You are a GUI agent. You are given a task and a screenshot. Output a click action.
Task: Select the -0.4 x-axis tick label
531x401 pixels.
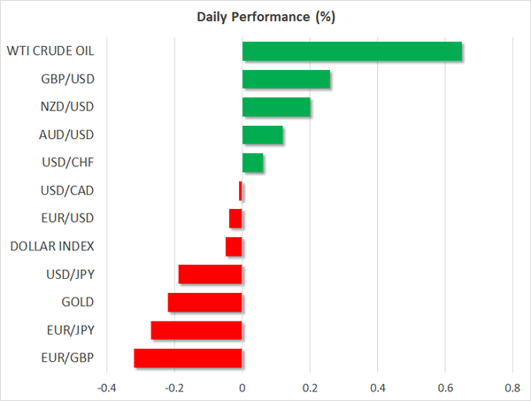(x=106, y=388)
